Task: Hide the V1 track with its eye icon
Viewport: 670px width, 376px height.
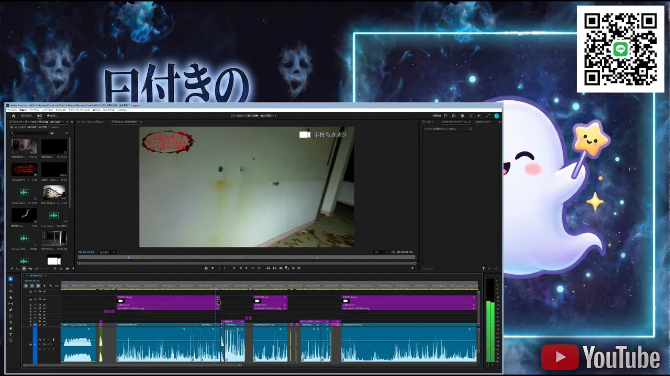Action: (x=44, y=325)
